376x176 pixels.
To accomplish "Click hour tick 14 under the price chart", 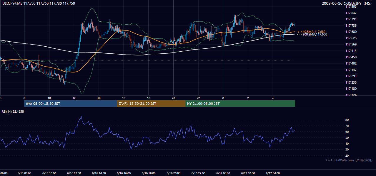I will click(x=99, y=98).
